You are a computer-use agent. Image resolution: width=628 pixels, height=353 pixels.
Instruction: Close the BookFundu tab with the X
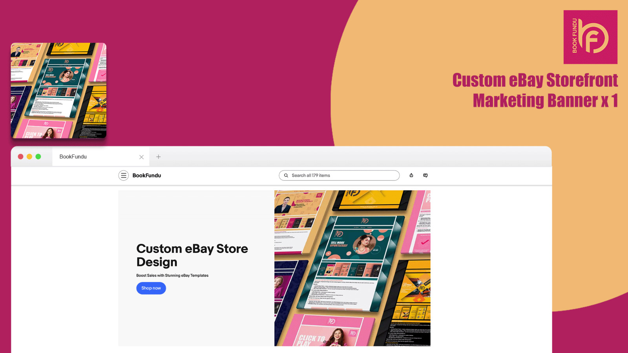coord(141,157)
